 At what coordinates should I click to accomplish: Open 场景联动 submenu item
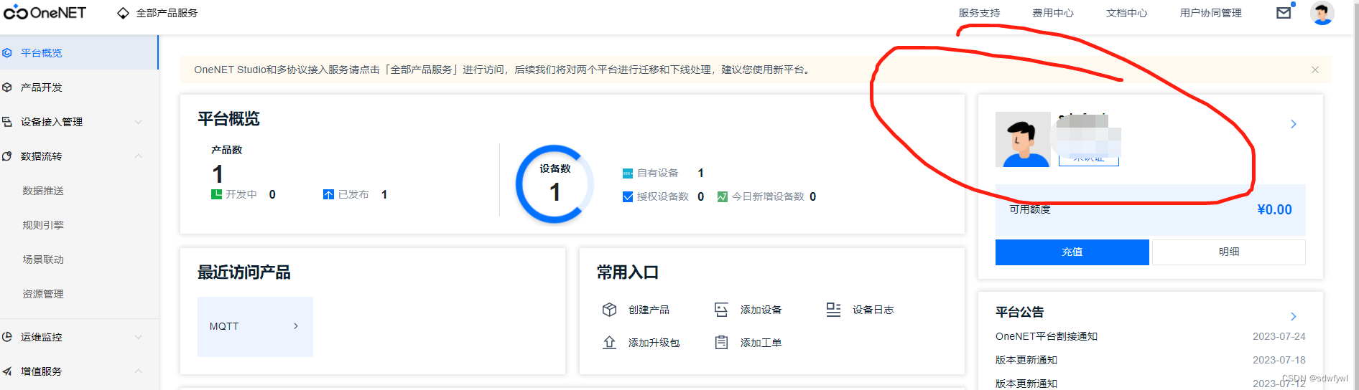pos(43,260)
